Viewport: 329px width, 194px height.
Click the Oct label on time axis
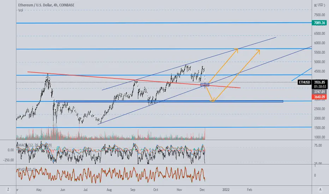coord(155,190)
